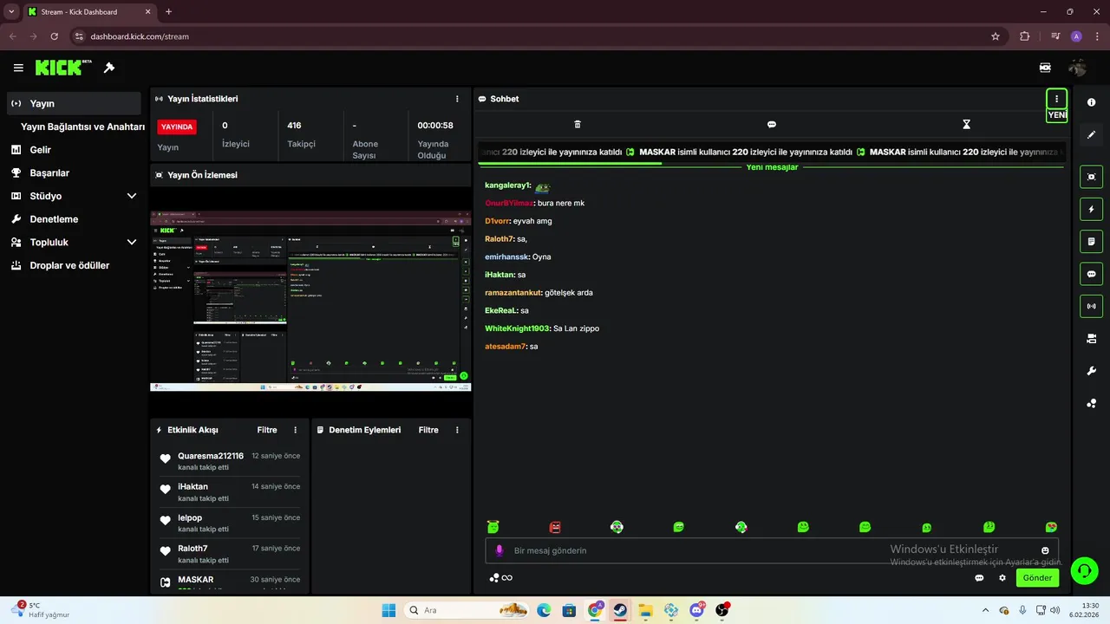
Task: Click username OnurBYilmaz in chat
Action: click(x=509, y=203)
